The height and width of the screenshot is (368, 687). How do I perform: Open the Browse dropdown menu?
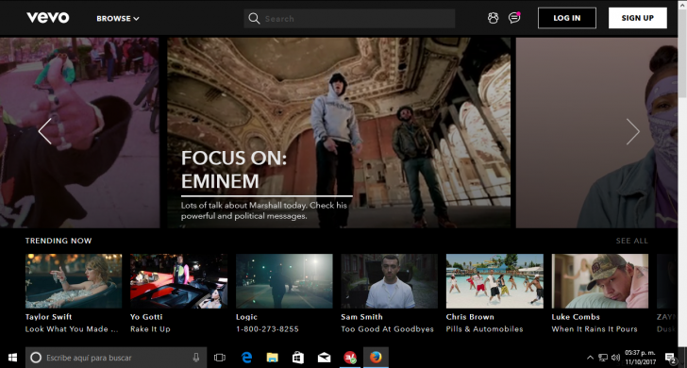[118, 19]
